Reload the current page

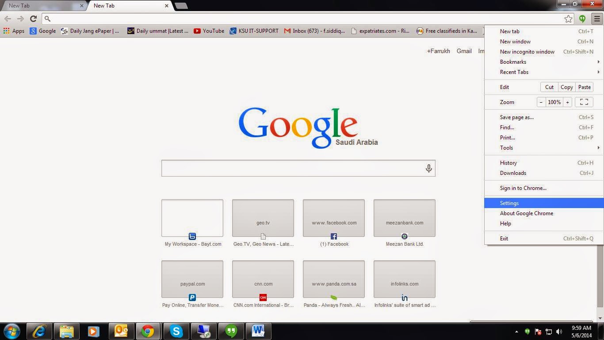click(33, 19)
